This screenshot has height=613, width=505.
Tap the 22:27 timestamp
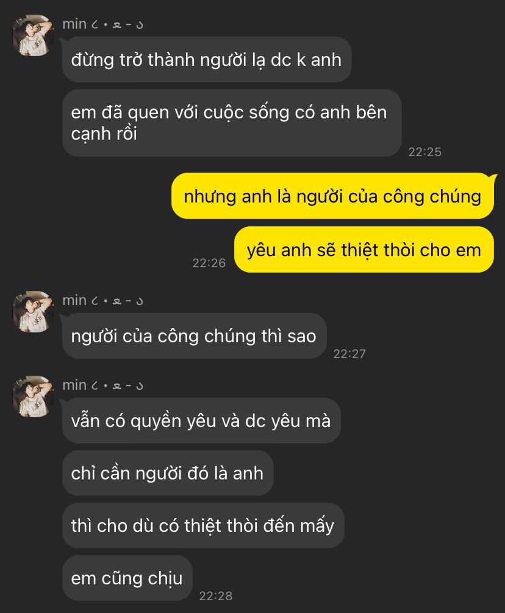pyautogui.click(x=349, y=353)
